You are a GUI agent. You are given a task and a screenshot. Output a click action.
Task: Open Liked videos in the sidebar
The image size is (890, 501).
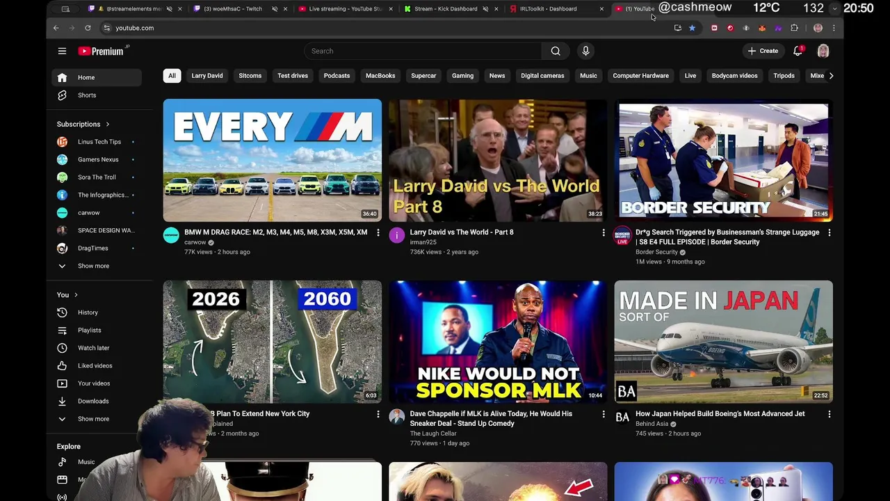click(x=97, y=366)
